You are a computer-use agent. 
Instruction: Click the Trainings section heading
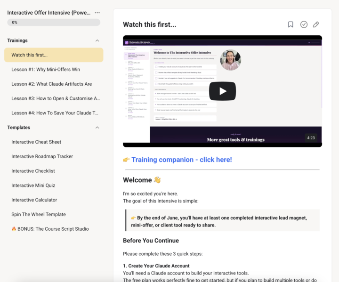17,40
